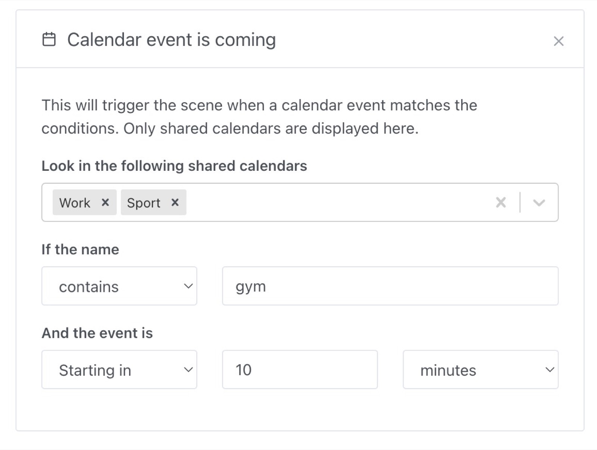Click the 10 minutes value field

click(x=300, y=369)
